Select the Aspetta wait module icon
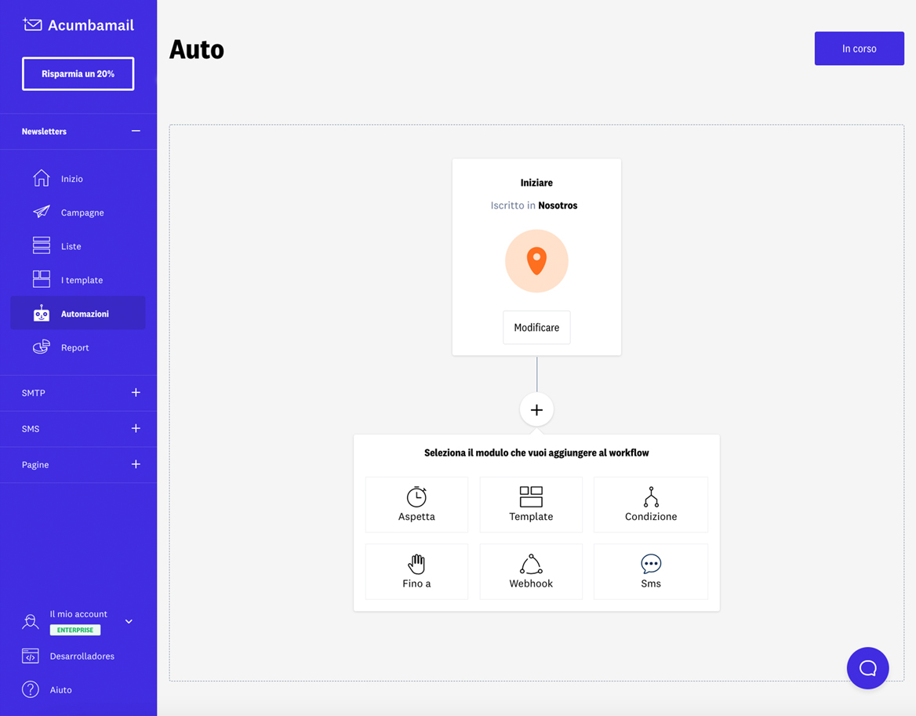This screenshot has height=716, width=916. (416, 496)
